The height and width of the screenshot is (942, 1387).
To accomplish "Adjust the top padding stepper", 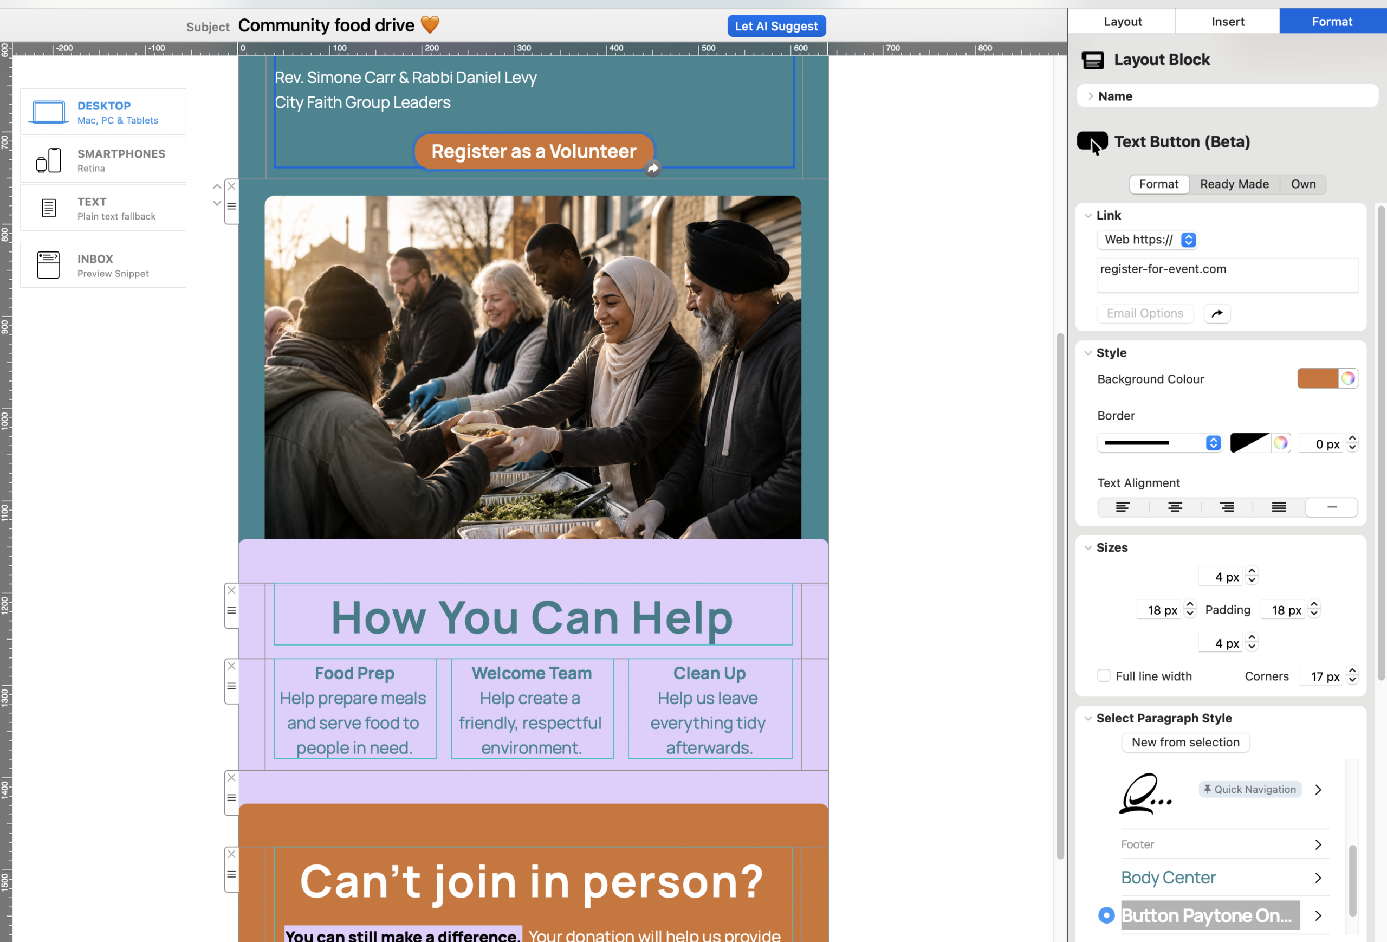I will pyautogui.click(x=1252, y=576).
